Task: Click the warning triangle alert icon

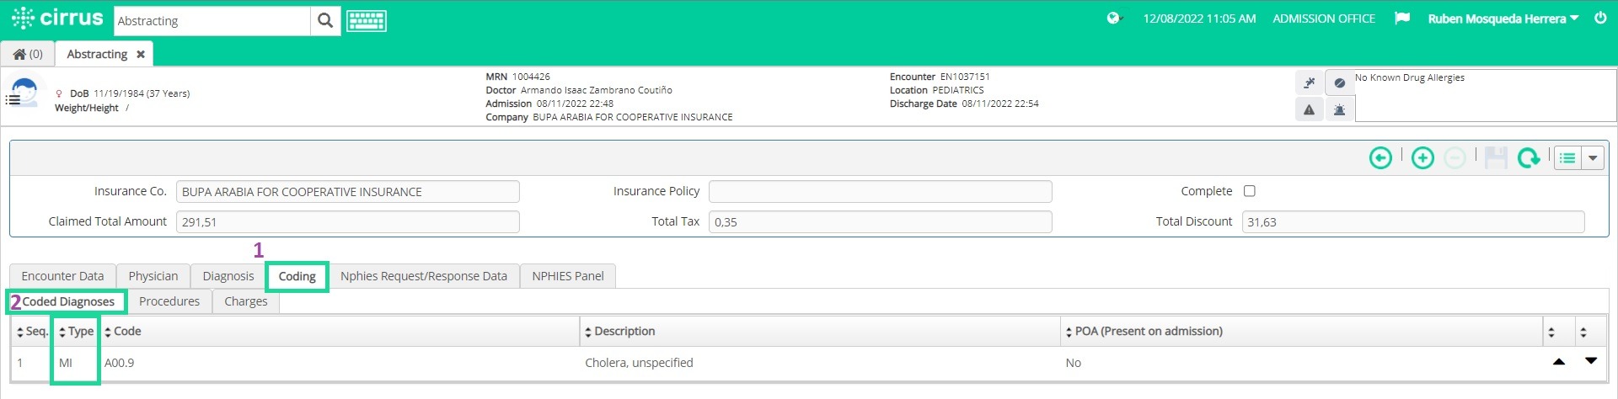Action: coord(1309,109)
